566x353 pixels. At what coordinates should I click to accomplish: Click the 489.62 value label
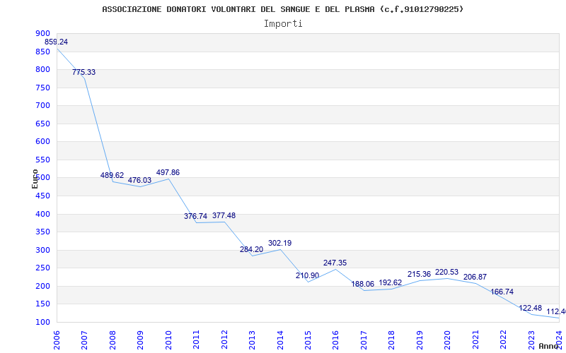tap(112, 175)
